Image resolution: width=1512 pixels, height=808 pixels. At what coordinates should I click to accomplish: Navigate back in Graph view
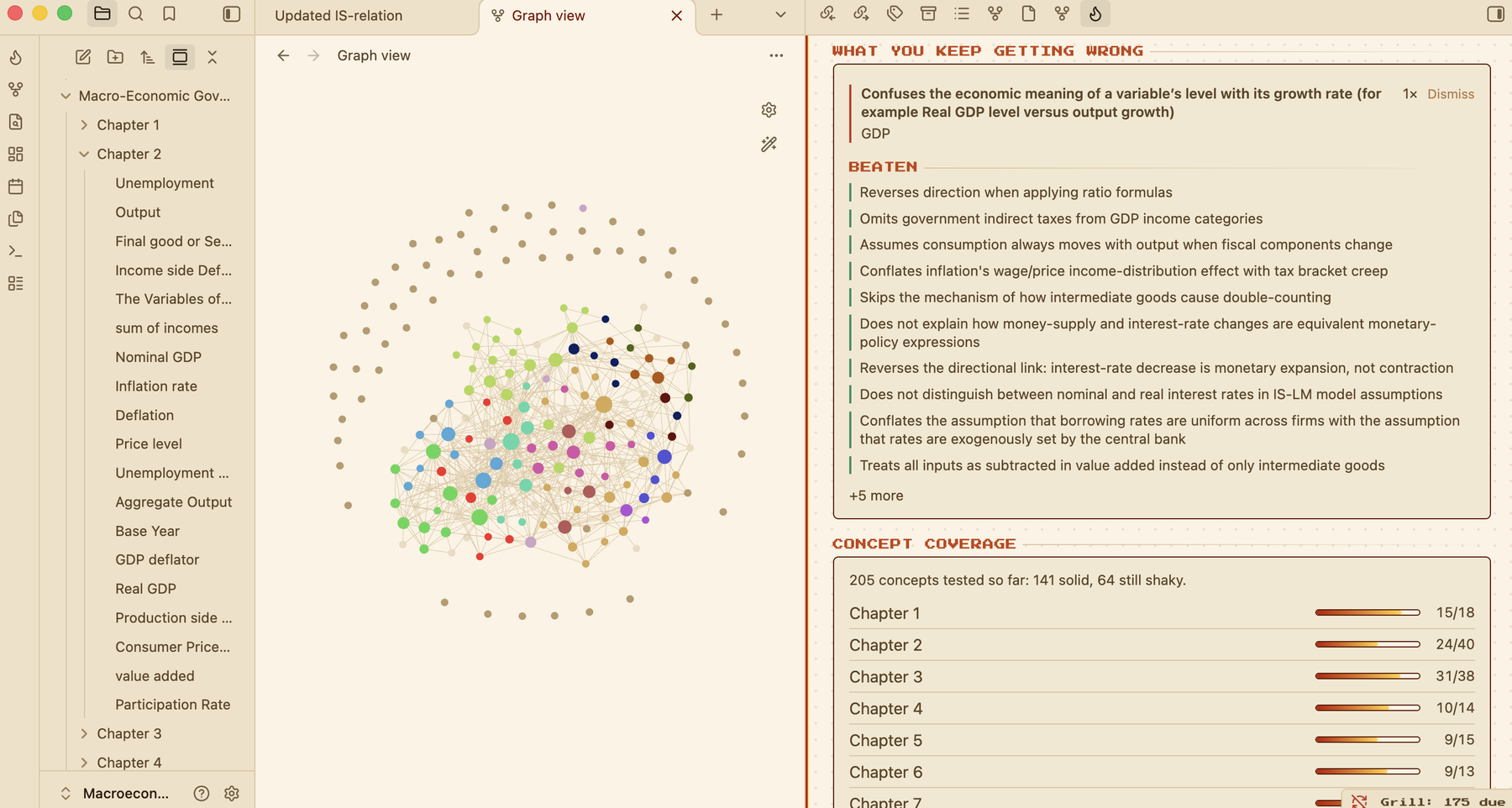283,55
